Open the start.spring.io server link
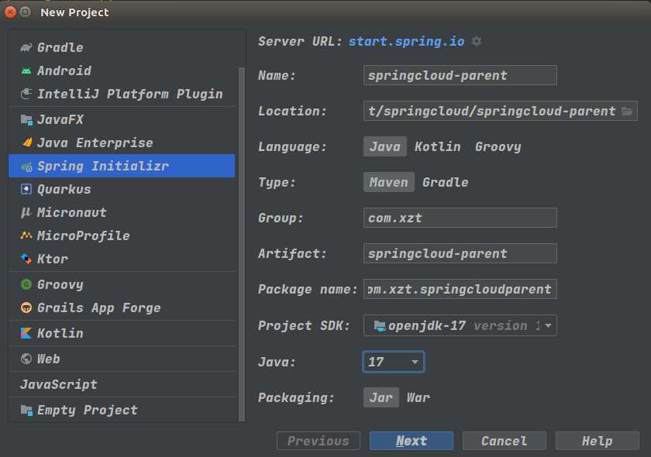 coord(406,41)
